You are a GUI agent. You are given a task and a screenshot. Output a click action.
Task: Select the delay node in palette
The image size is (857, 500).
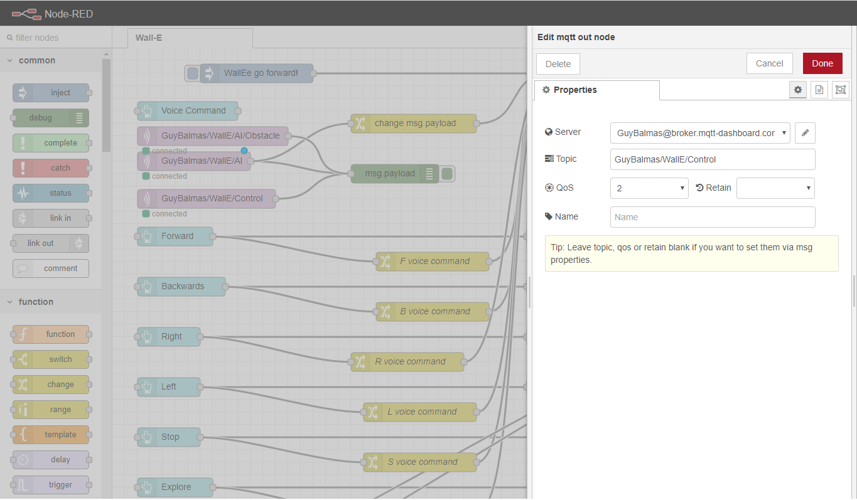pos(51,460)
